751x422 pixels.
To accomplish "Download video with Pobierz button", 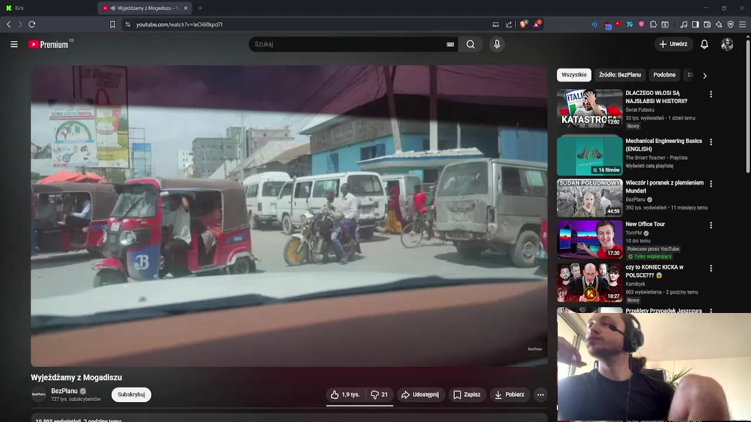I will pyautogui.click(x=509, y=394).
